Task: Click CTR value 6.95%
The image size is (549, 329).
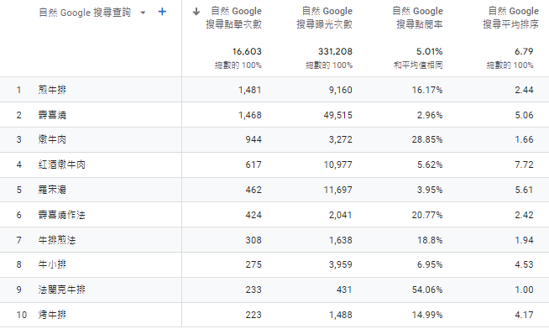Action: 430,264
